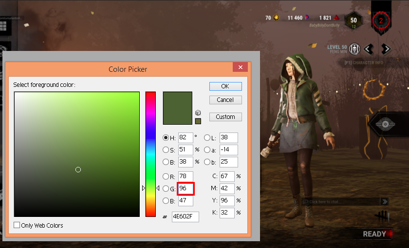Click the K black percentage field

[227, 213]
